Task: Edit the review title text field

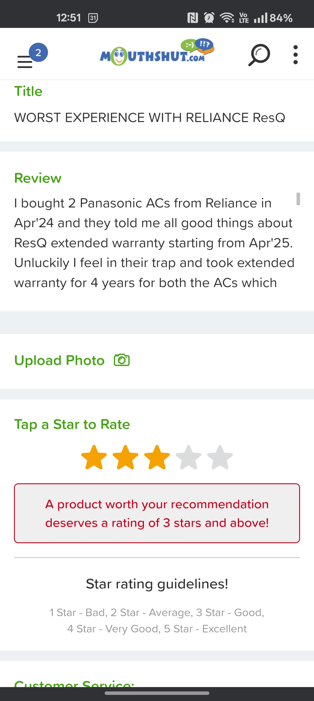Action: 150,118
